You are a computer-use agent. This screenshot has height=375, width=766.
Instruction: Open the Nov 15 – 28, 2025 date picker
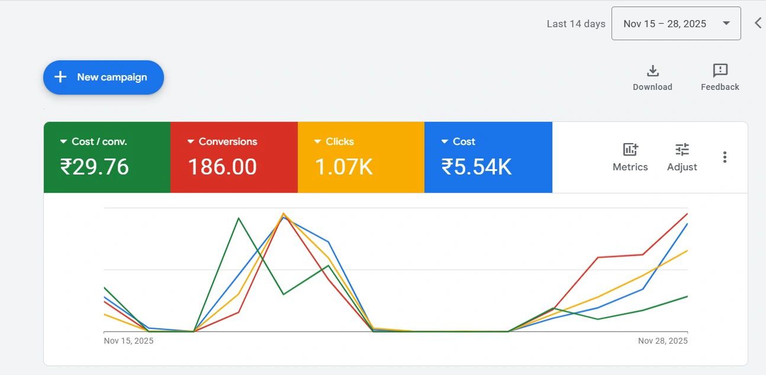click(x=675, y=24)
